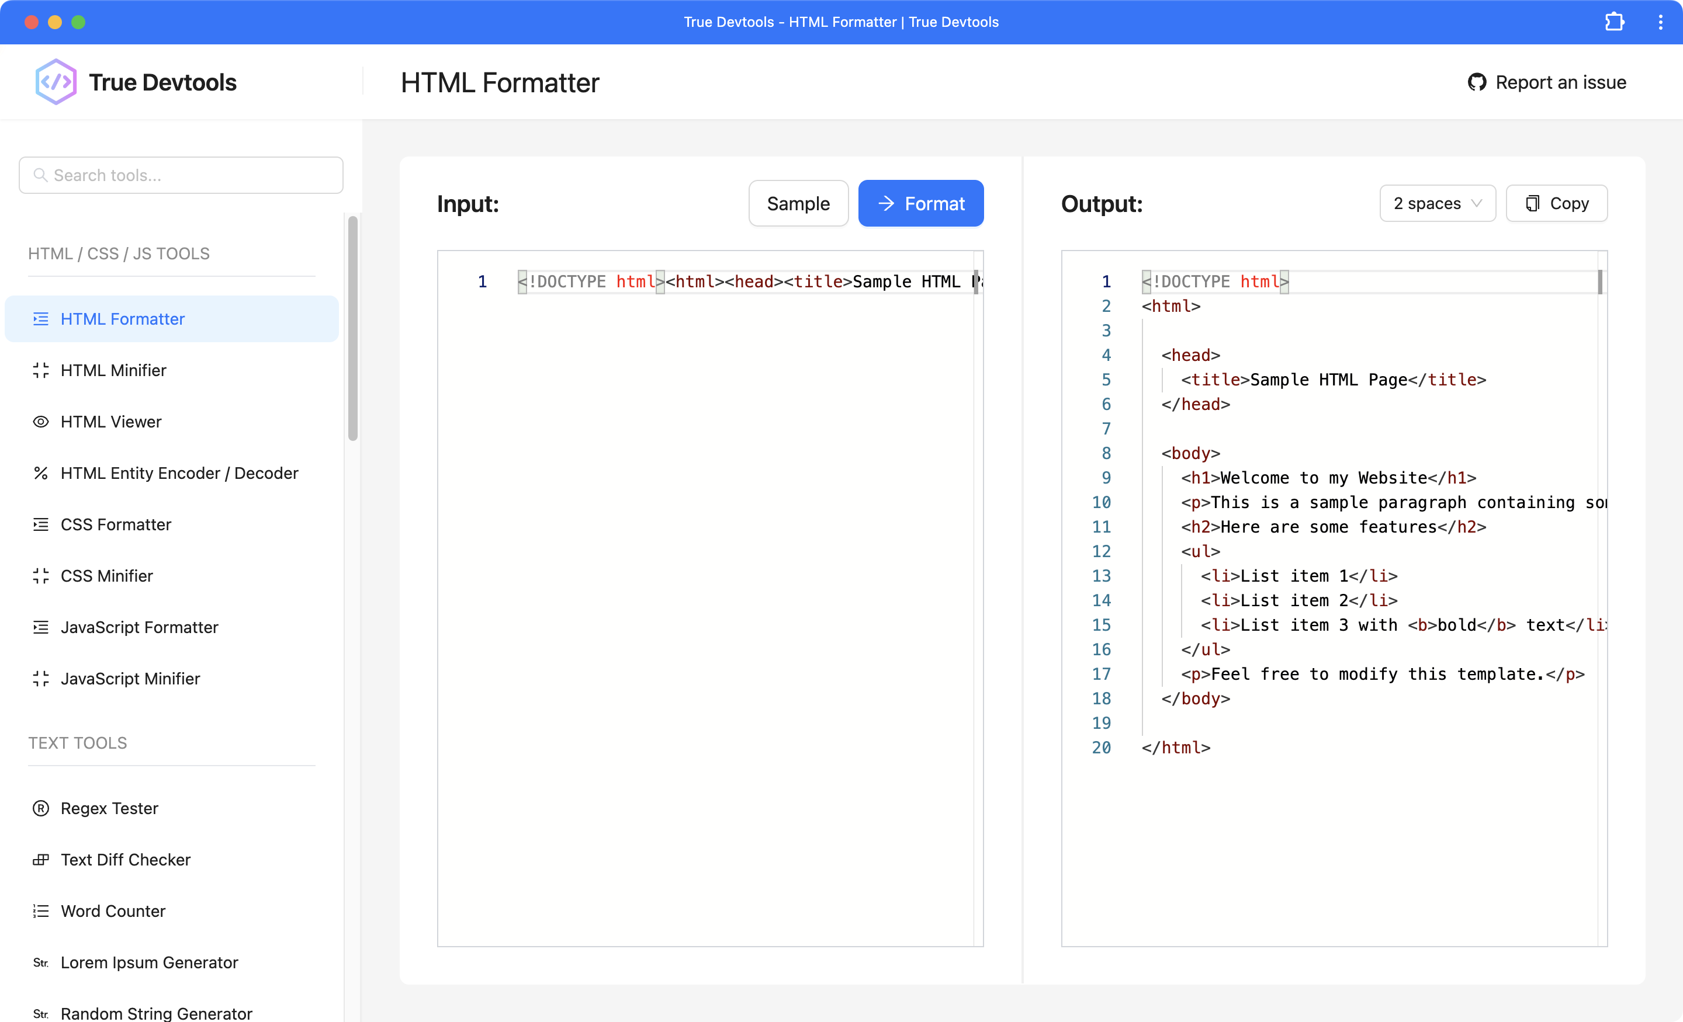This screenshot has width=1683, height=1022.
Task: Click the TEXT TOOLS section heading
Action: 77,743
